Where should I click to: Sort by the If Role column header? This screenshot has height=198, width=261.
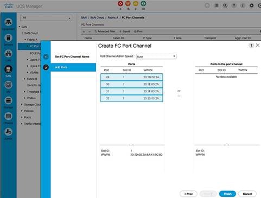click(x=177, y=38)
